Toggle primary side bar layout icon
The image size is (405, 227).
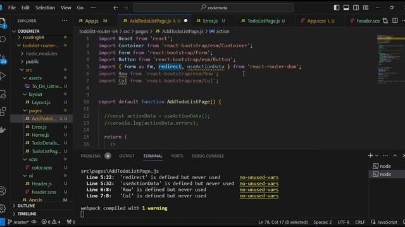[x=337, y=8]
